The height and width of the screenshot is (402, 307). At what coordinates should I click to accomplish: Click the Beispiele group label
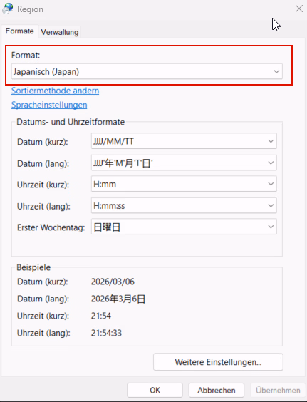pyautogui.click(x=33, y=267)
